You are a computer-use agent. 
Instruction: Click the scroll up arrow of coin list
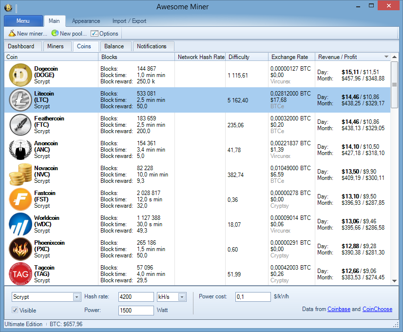394,57
